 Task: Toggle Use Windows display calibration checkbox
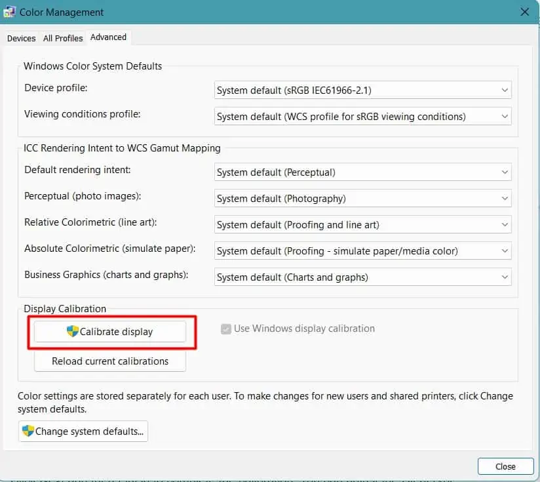coord(226,329)
